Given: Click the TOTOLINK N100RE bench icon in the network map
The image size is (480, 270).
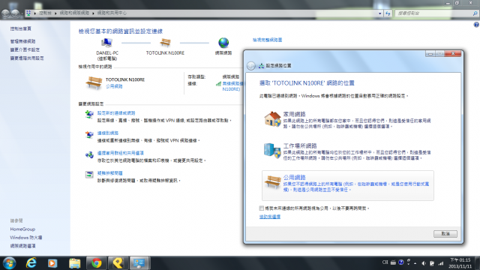Looking at the screenshot, I should tap(165, 43).
